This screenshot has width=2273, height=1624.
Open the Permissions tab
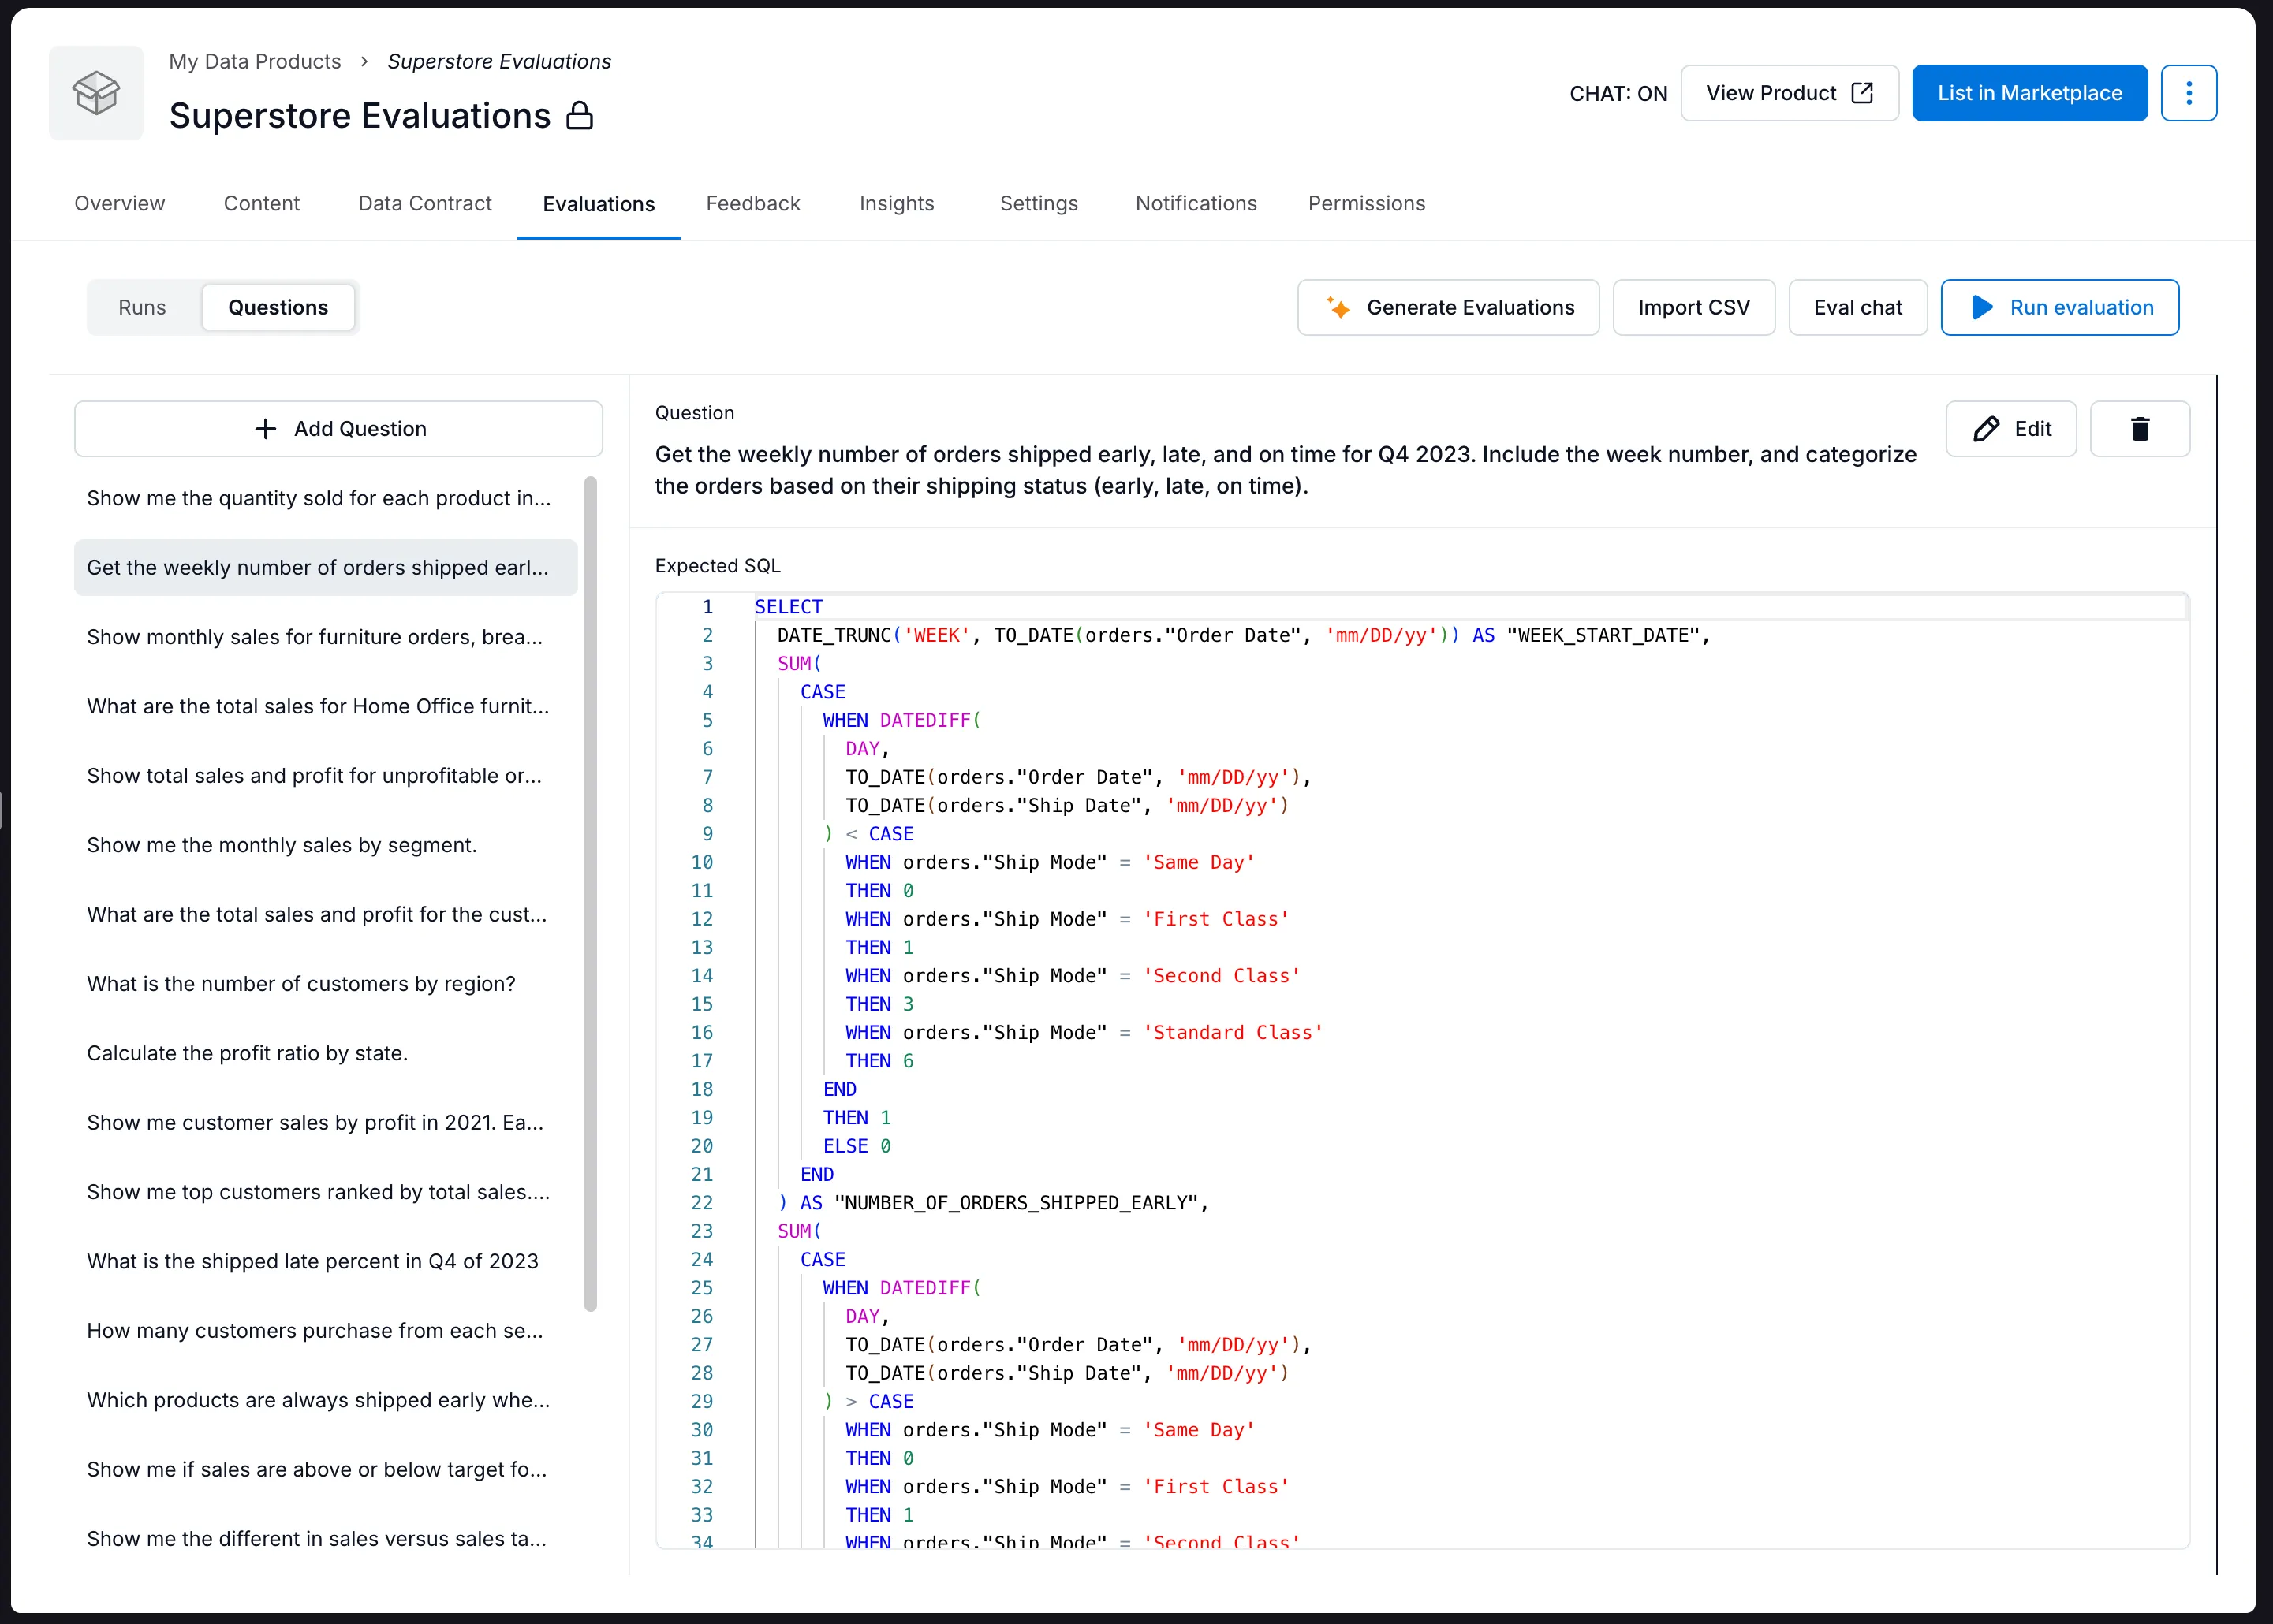1367,203
